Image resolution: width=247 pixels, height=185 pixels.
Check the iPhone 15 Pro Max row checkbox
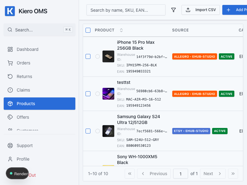(88, 56)
